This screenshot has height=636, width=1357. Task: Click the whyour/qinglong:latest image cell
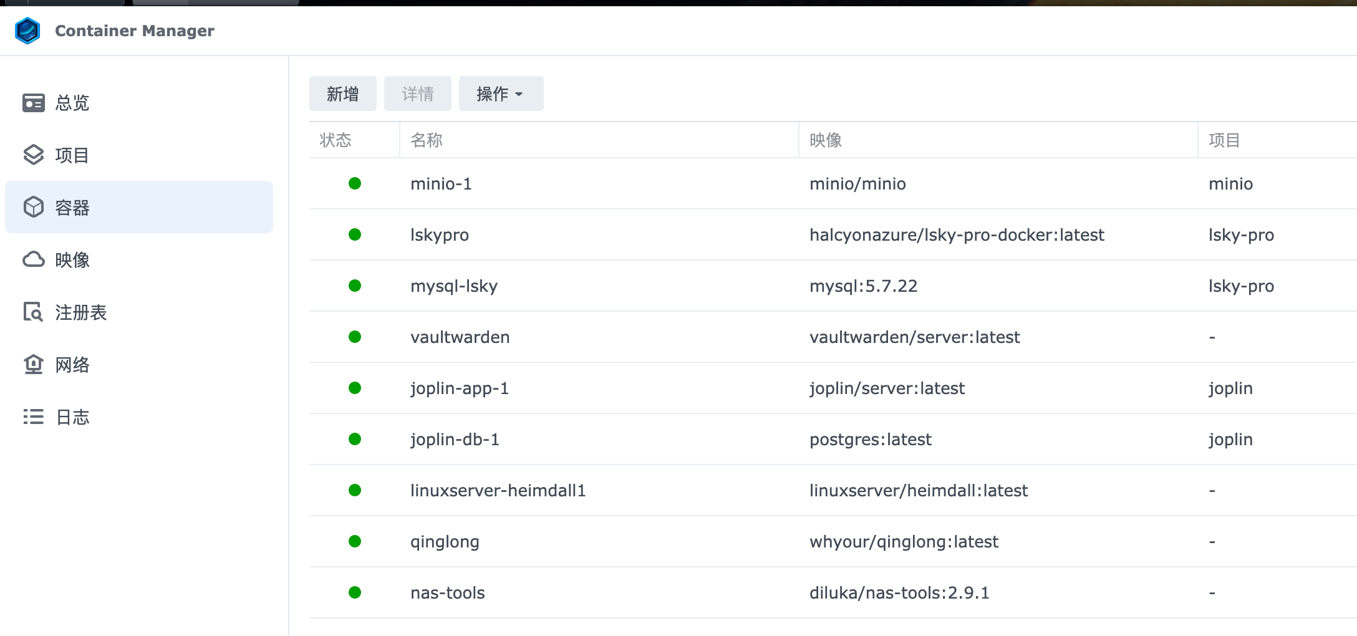click(904, 542)
